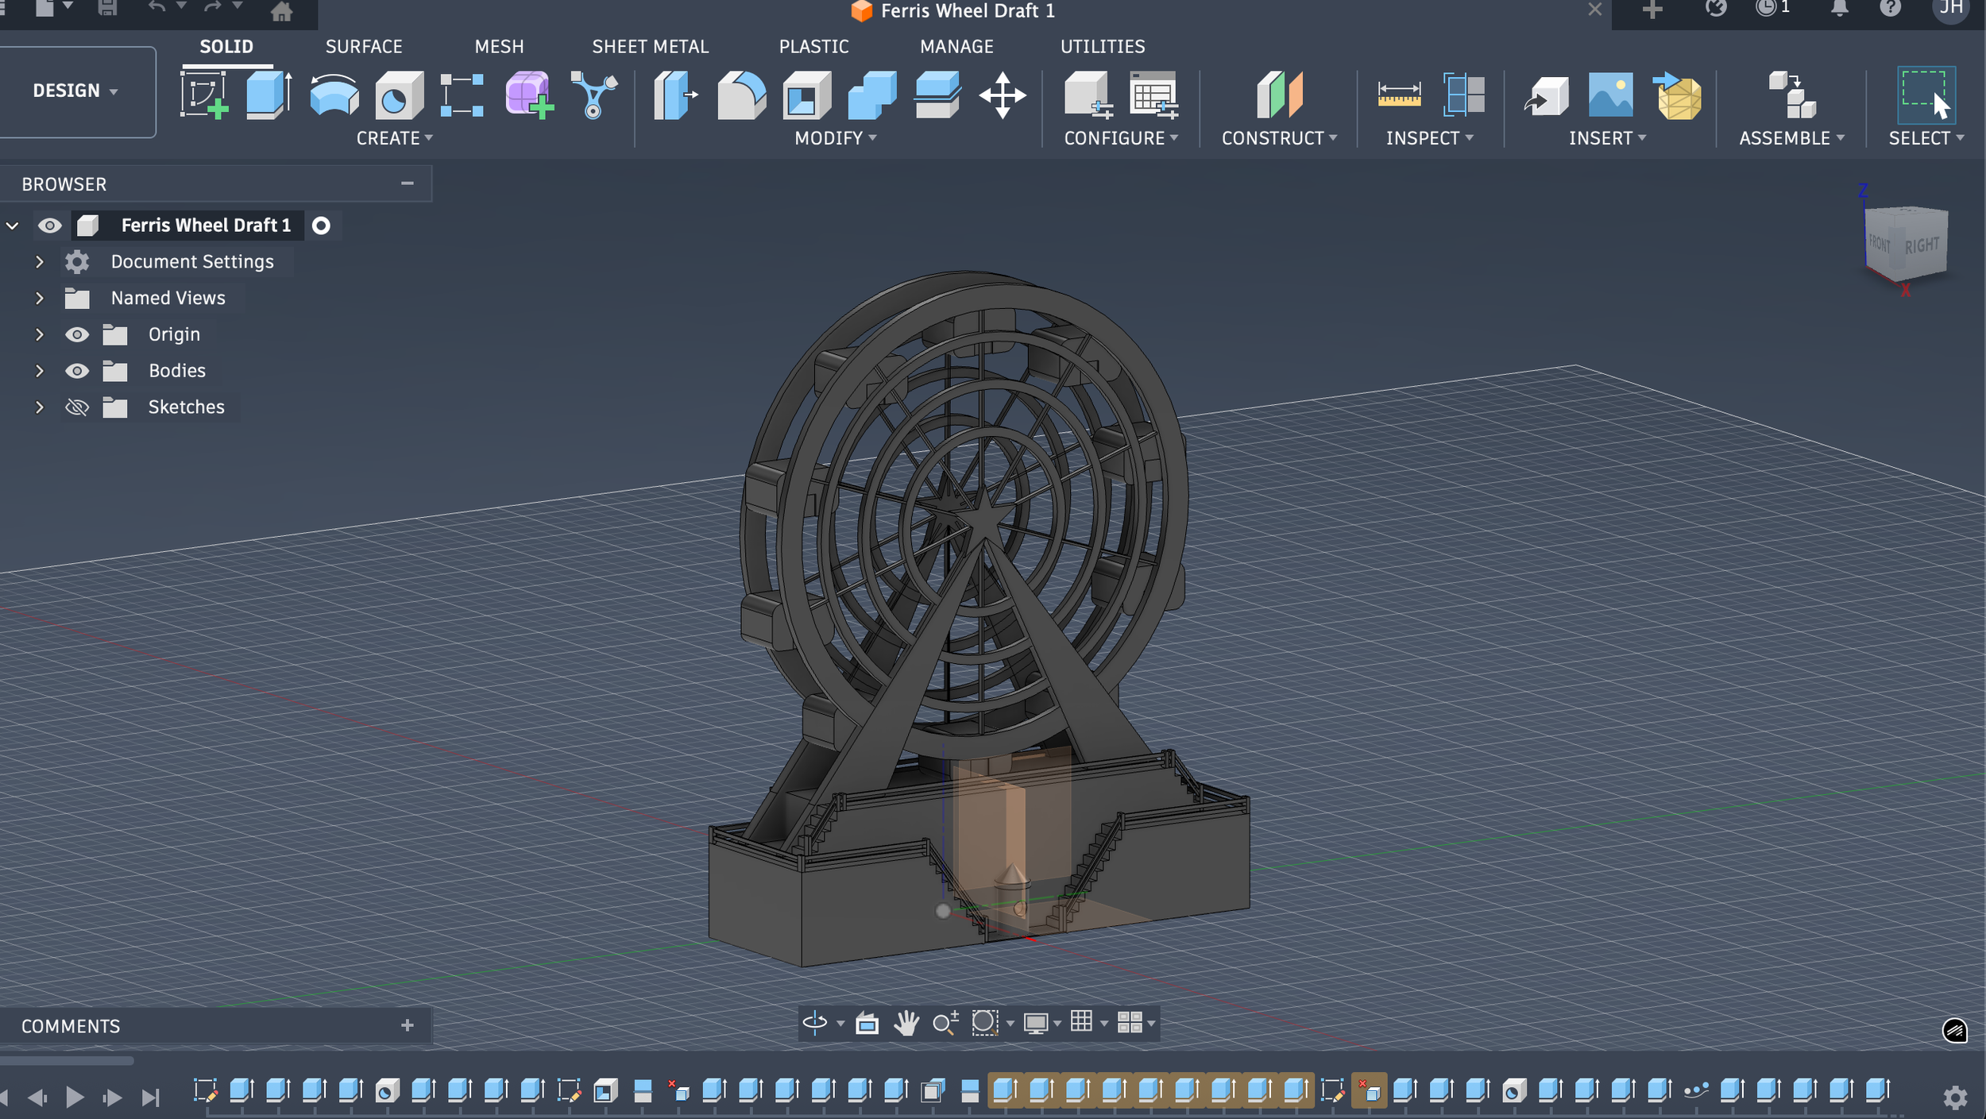The image size is (1986, 1119).
Task: Select the Combine tool
Action: 872,95
